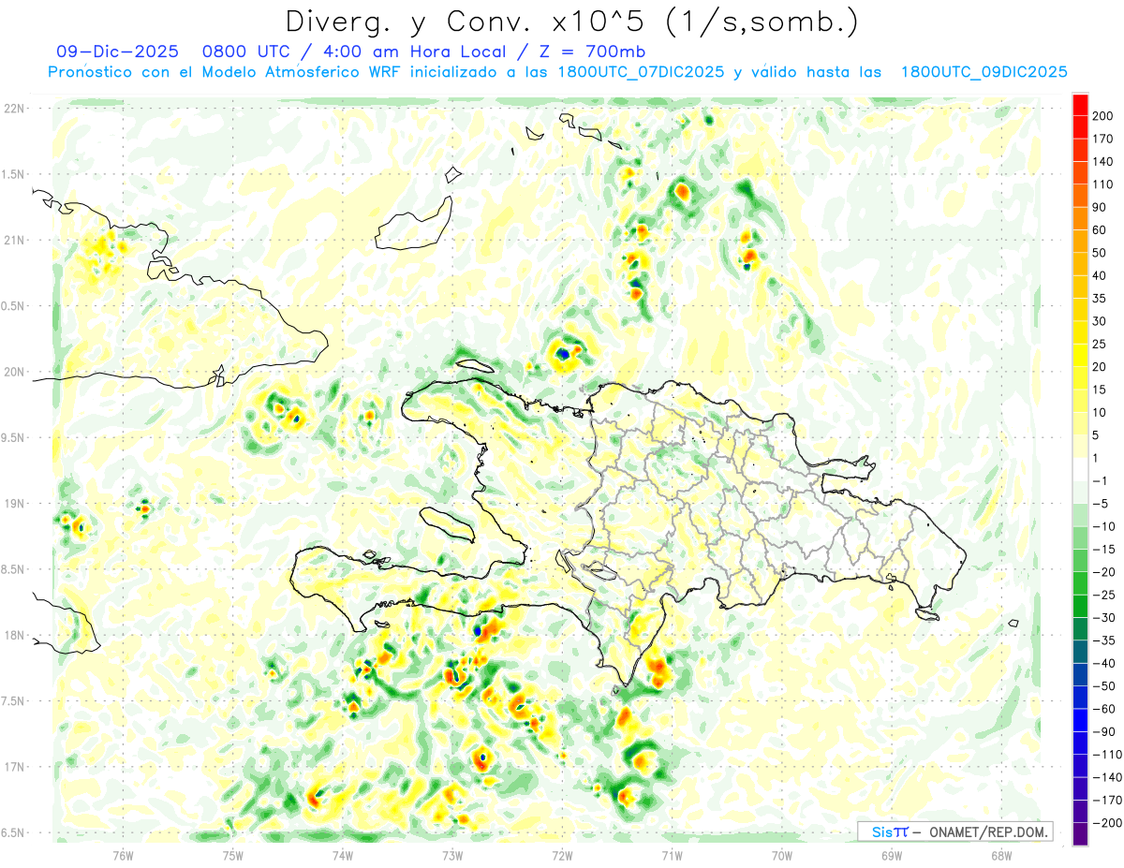Click the green colorbar swatch between -20 and -25

point(1081,582)
